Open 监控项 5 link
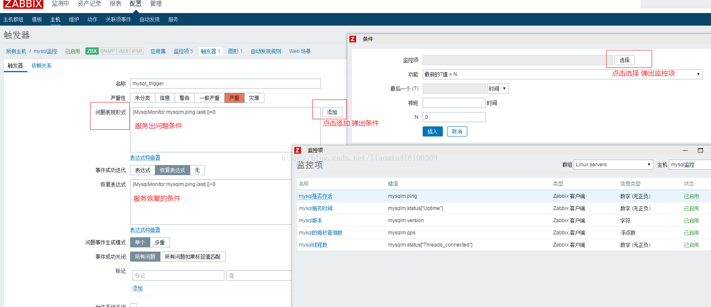 point(184,51)
